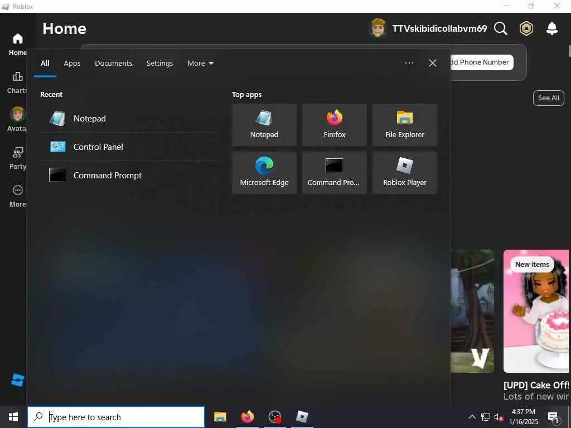Click the Add Phone Number button
571x428 pixels.
[481, 62]
